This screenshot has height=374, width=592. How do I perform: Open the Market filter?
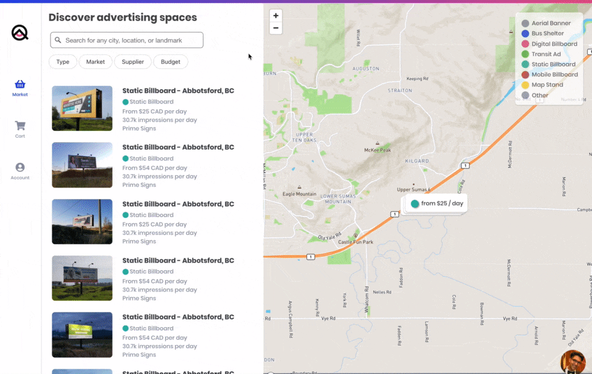pos(95,62)
